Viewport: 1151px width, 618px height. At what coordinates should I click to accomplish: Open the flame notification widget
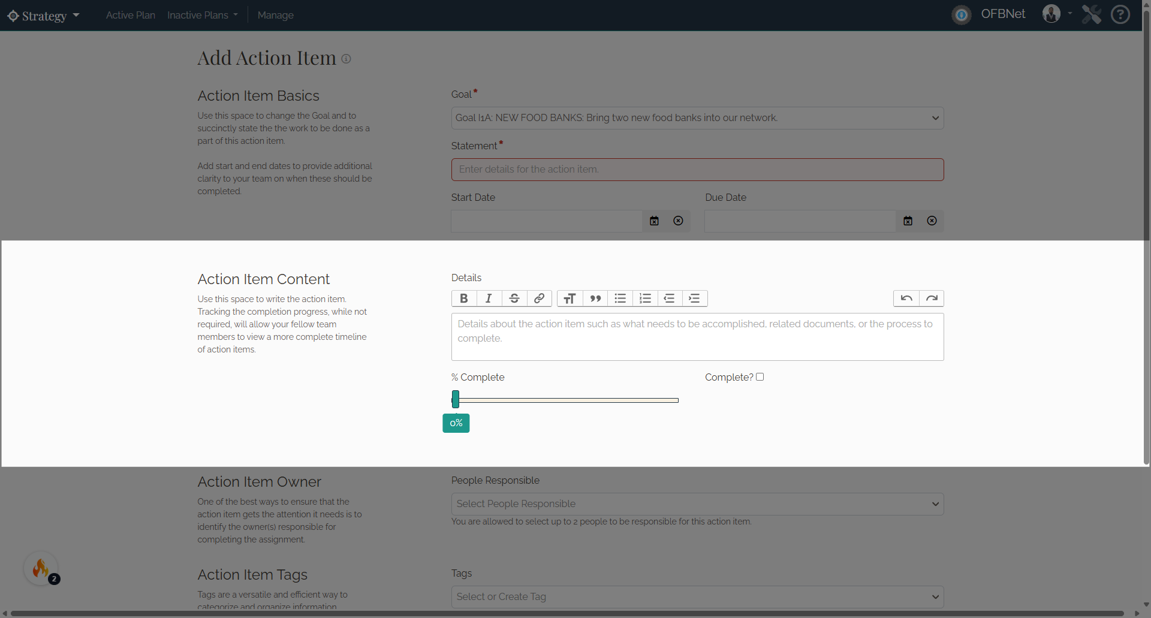click(x=41, y=568)
